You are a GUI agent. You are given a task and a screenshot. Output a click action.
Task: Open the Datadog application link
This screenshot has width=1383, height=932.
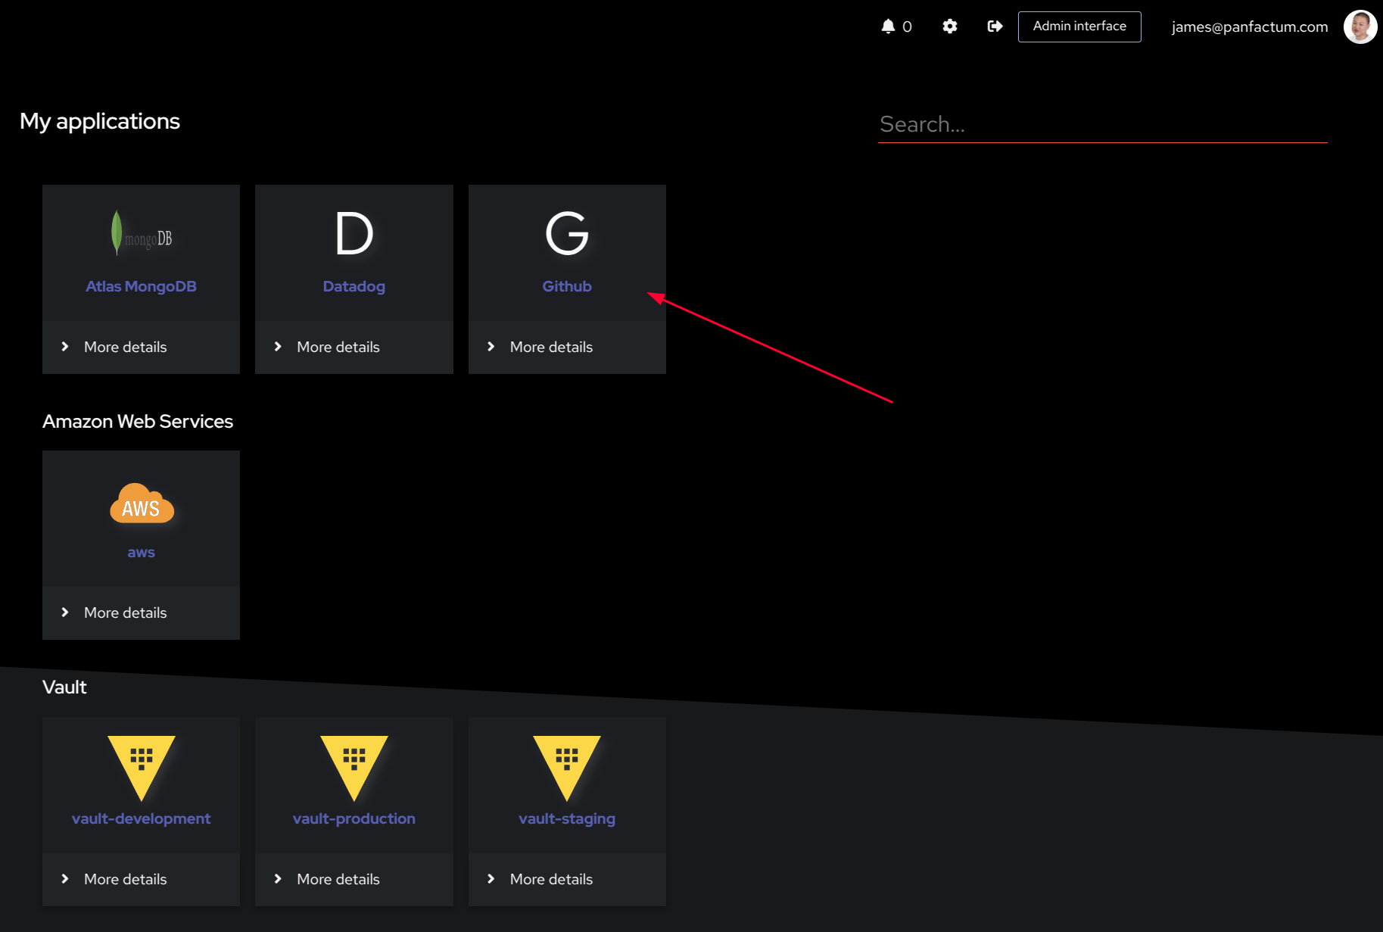(354, 286)
